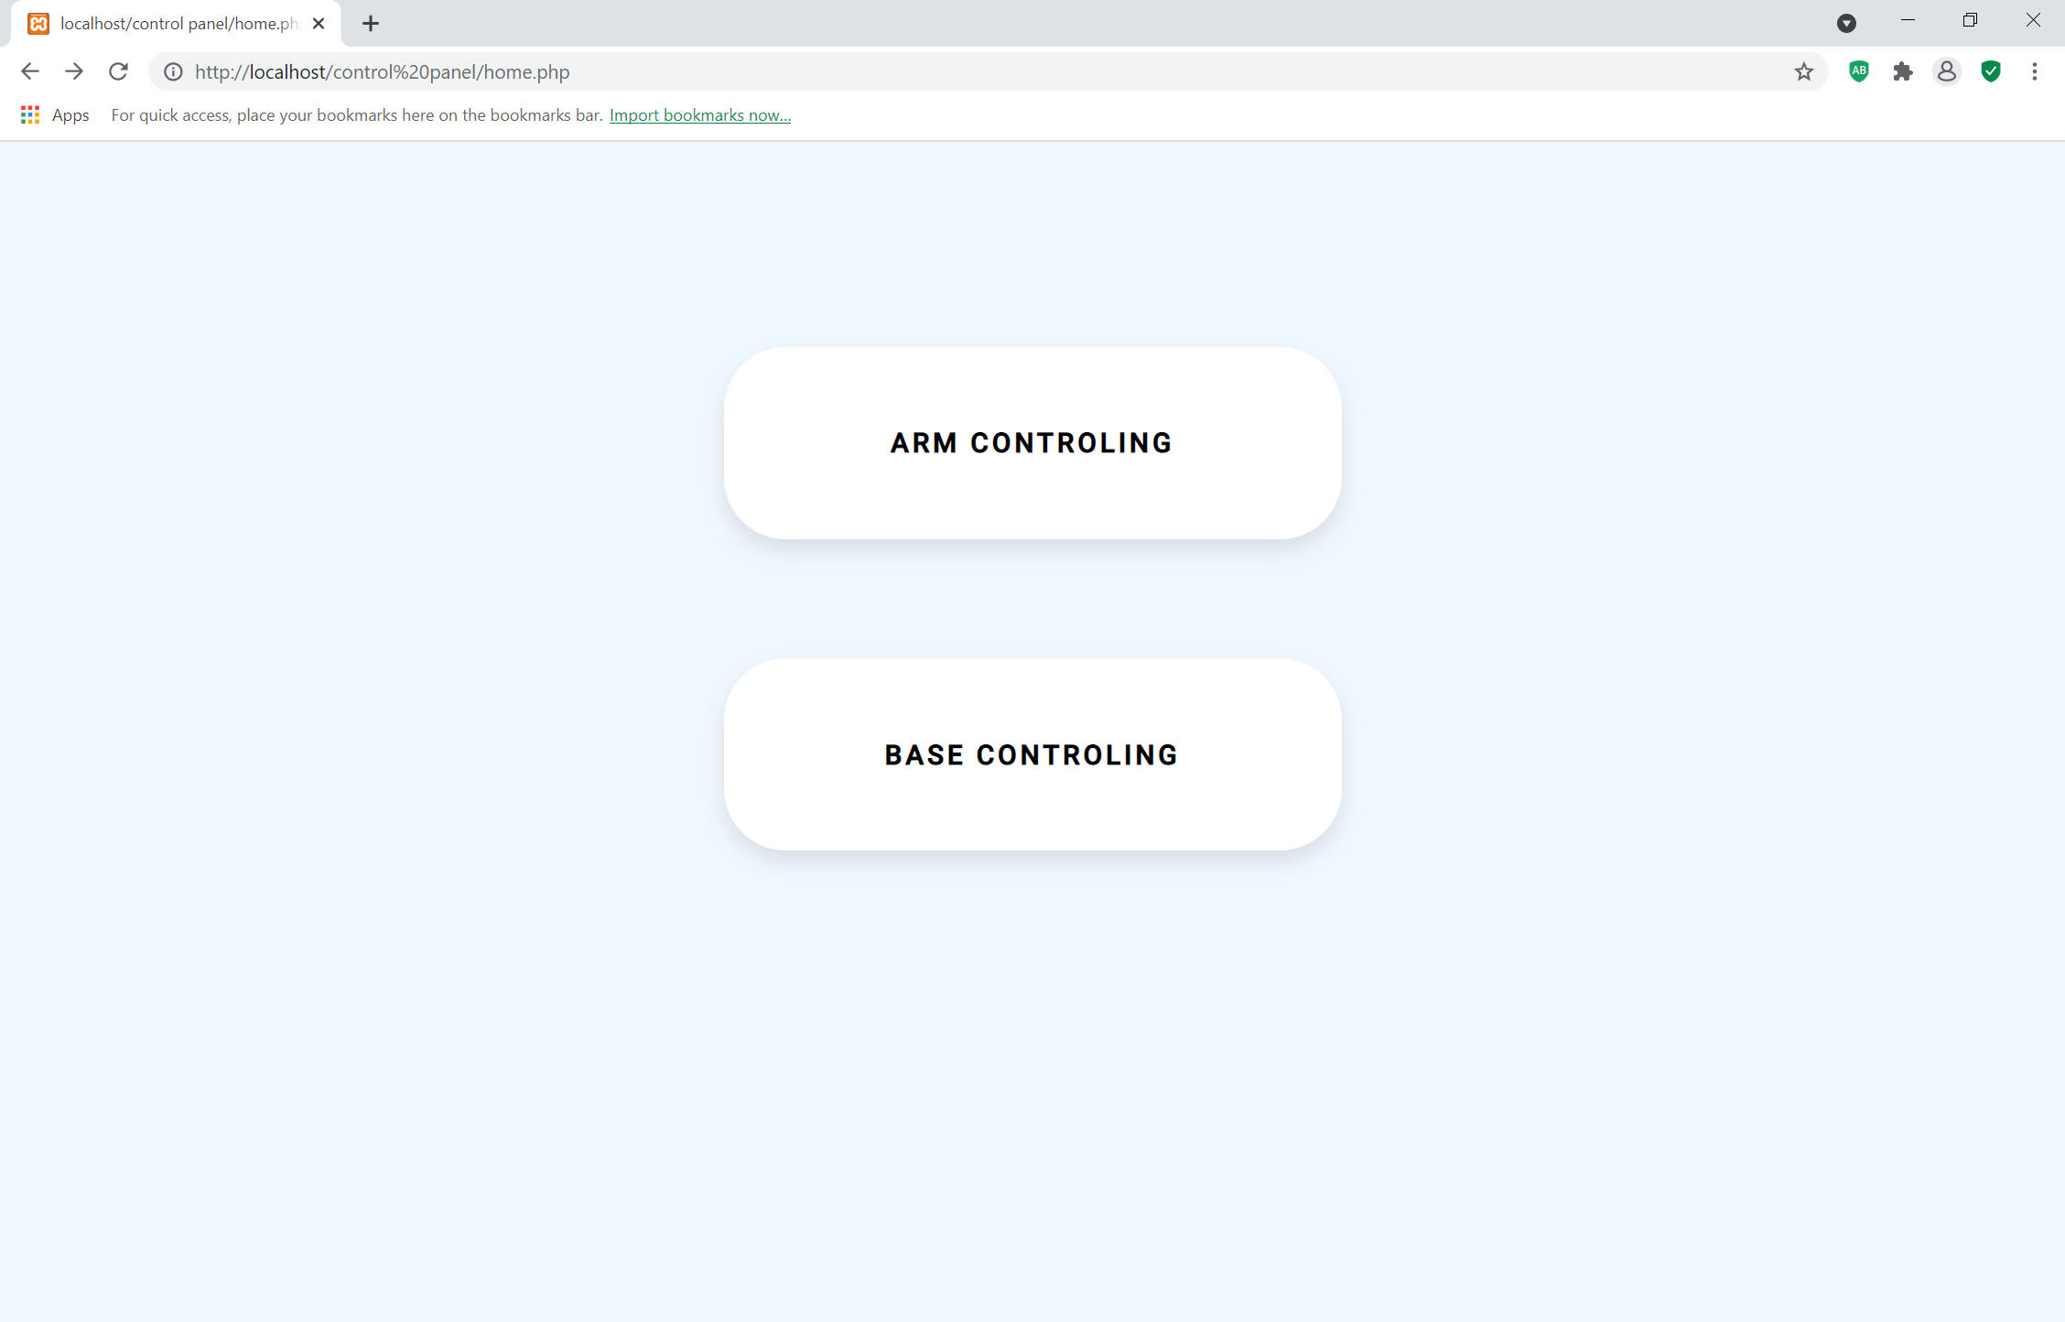Click the green shield security extension icon
Screen dimensions: 2065x1322
pos(1991,71)
